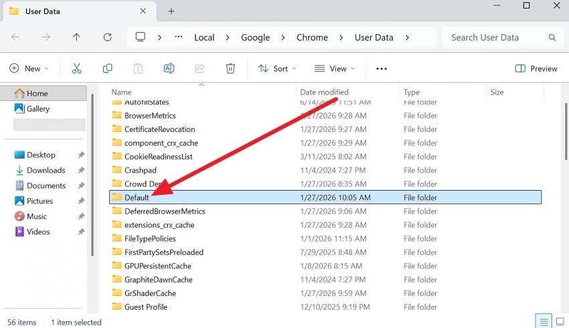Select the FileTypePolicies folder
The width and height of the screenshot is (569, 328).
click(325, 238)
